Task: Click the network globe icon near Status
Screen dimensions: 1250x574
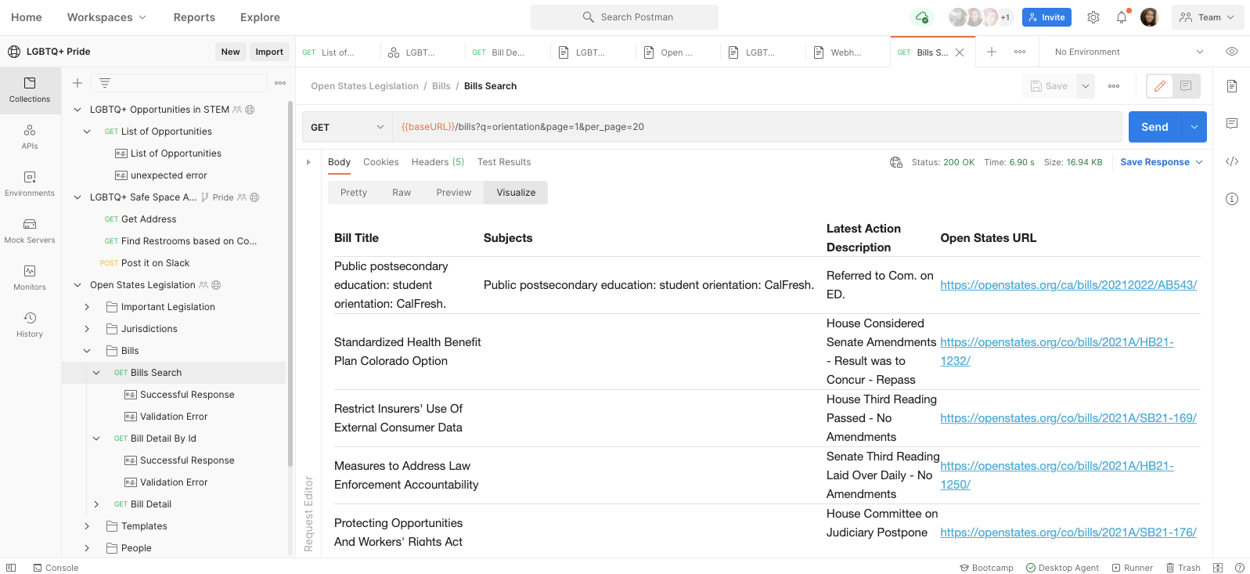Action: coord(896,162)
